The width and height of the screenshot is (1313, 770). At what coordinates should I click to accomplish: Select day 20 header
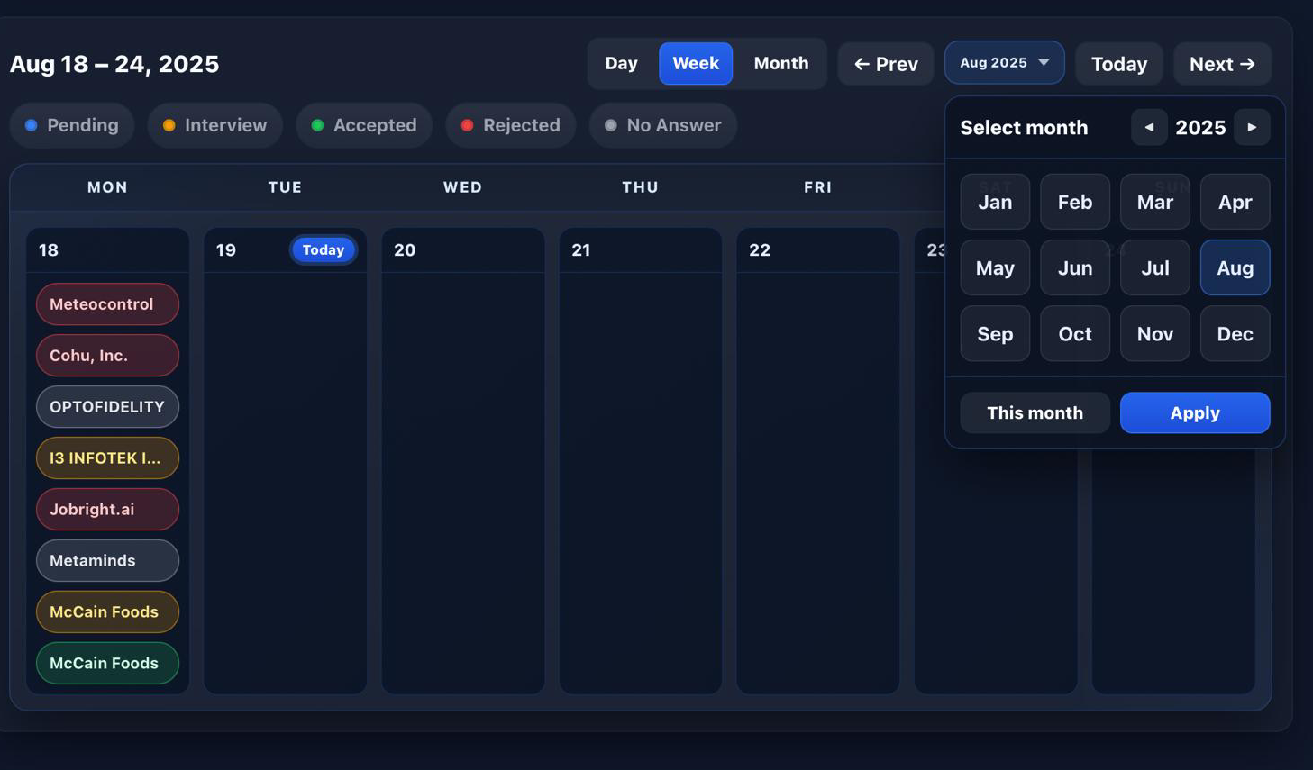pos(462,250)
